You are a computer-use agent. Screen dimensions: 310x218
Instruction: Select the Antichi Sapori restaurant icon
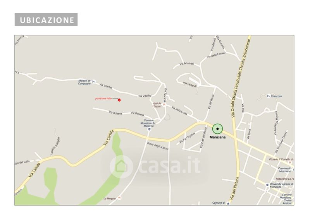(164, 105)
